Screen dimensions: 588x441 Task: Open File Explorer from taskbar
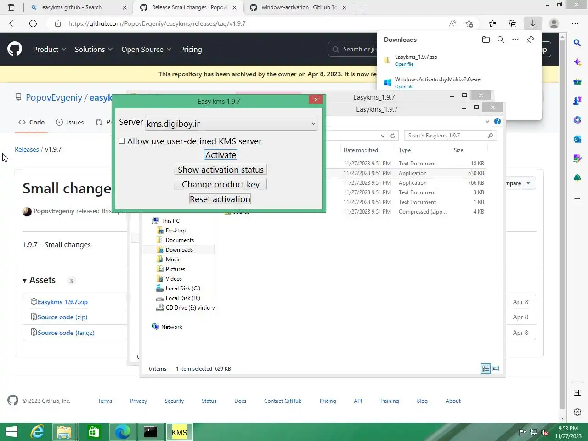pos(64,432)
